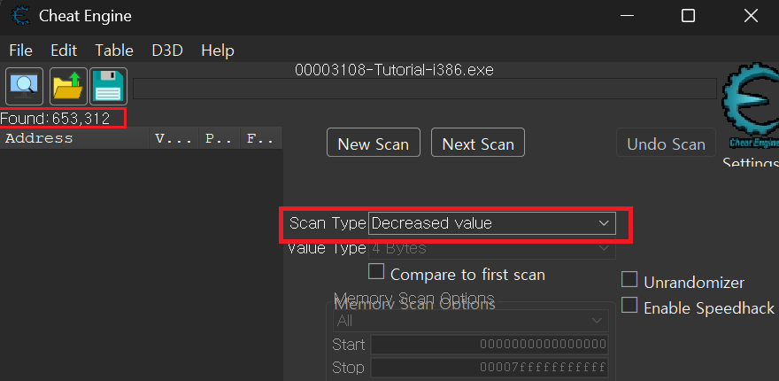
Task: Click the process progress bar
Action: click(x=425, y=89)
